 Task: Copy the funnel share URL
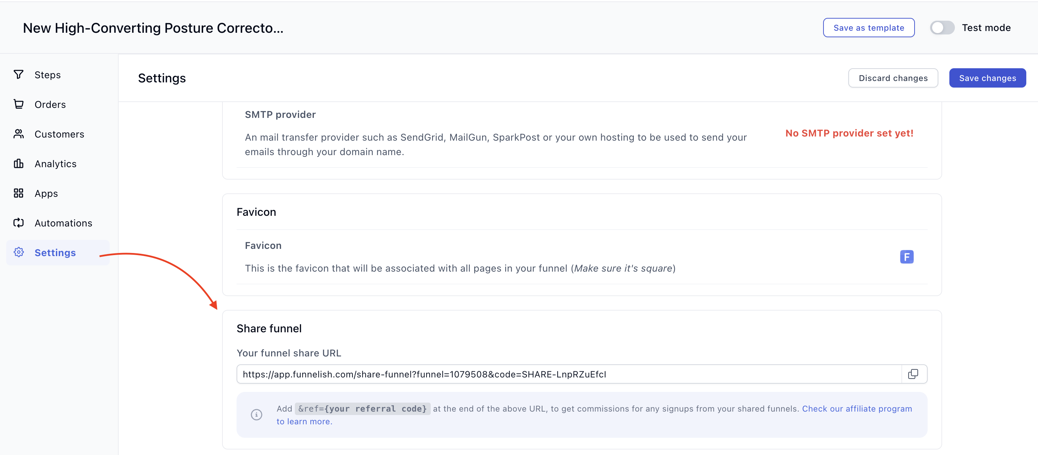913,374
